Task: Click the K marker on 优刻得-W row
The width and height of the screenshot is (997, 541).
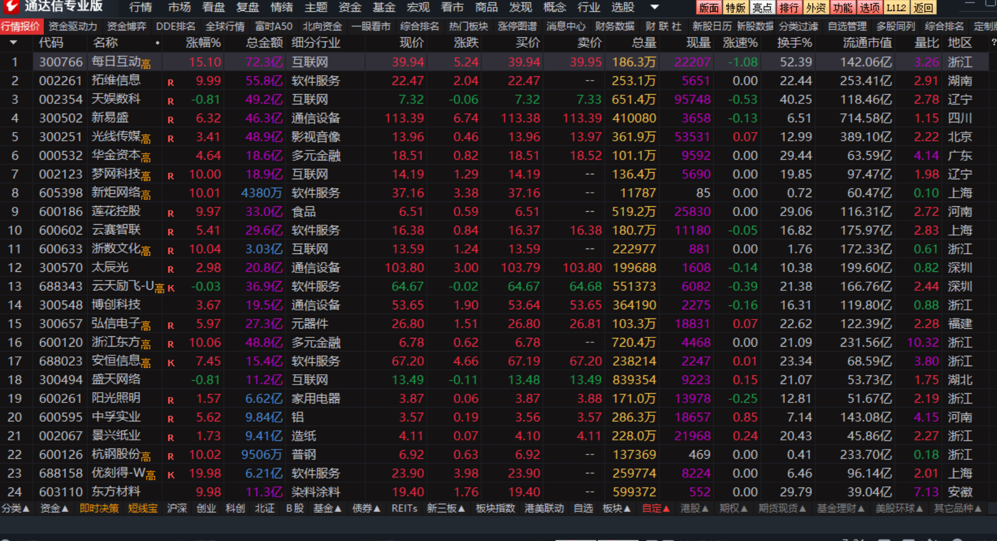Action: click(171, 475)
